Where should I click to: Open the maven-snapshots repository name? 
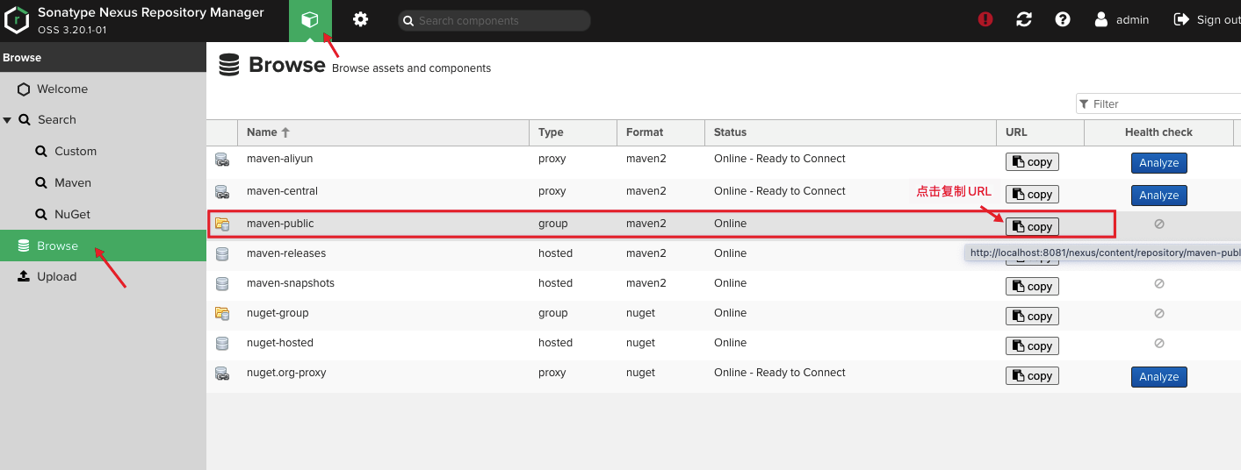pos(291,283)
